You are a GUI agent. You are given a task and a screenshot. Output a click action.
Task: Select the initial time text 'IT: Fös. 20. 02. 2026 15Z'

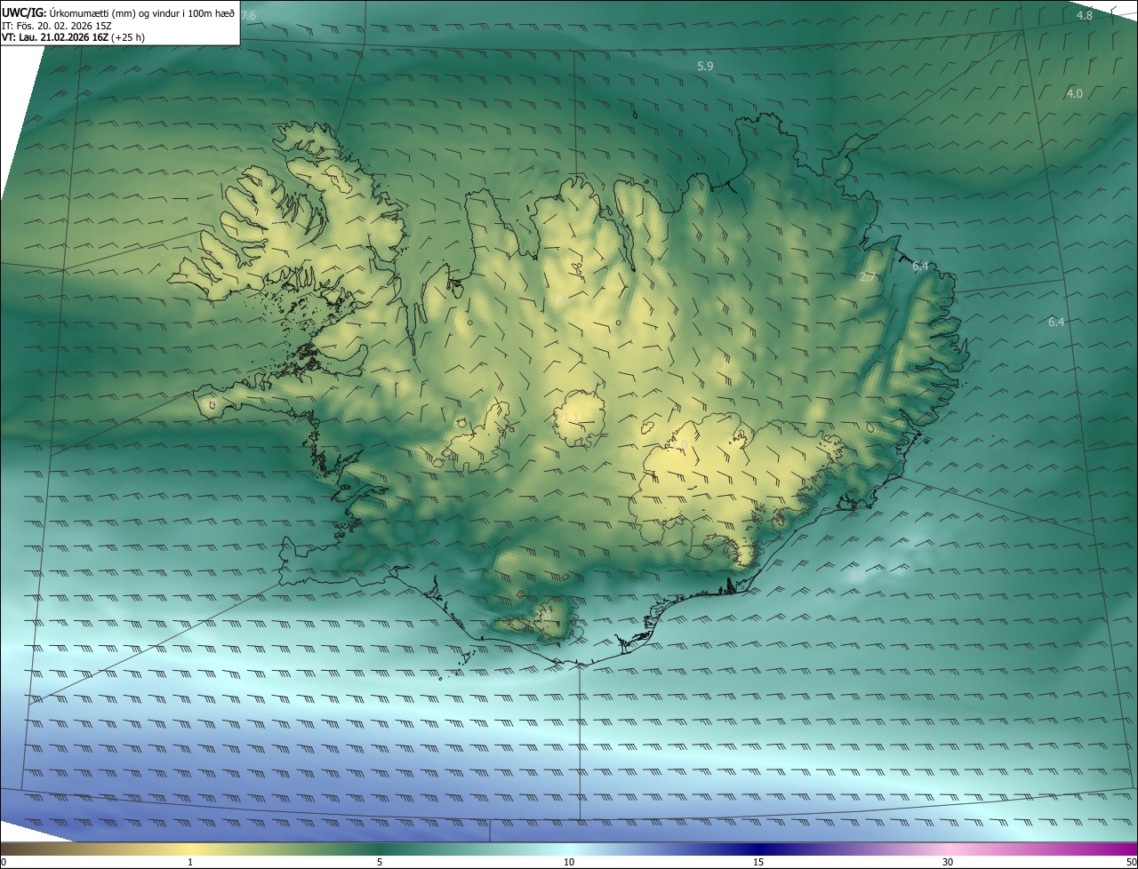pyautogui.click(x=59, y=26)
